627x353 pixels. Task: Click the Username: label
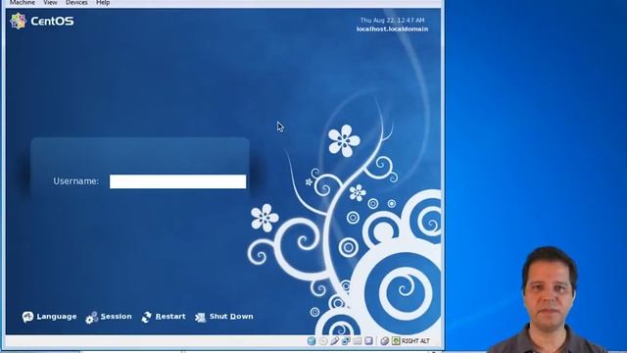(76, 181)
